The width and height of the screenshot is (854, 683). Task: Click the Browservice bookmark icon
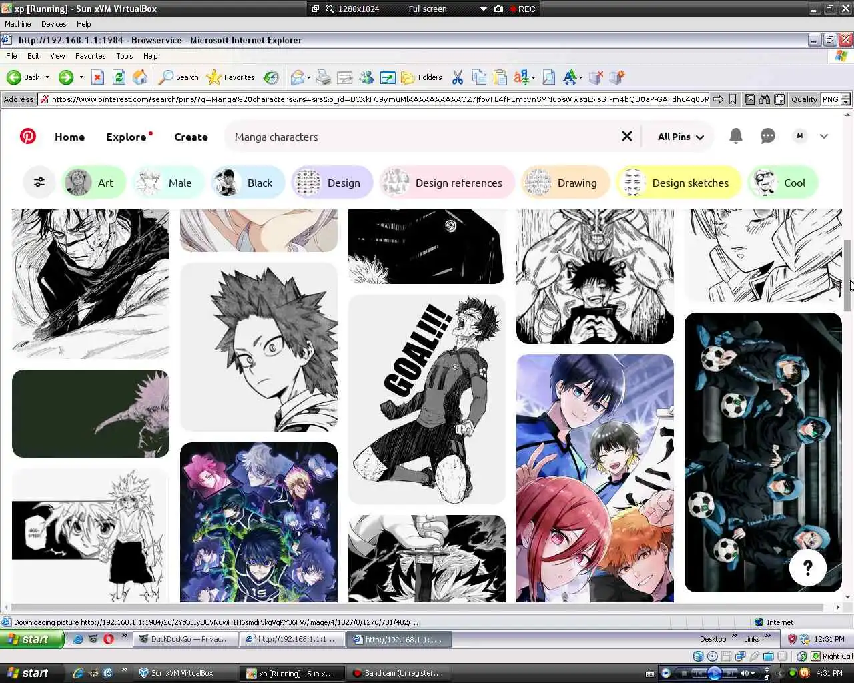(733, 99)
